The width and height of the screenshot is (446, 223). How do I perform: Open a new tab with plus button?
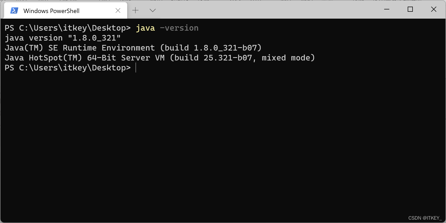click(135, 10)
